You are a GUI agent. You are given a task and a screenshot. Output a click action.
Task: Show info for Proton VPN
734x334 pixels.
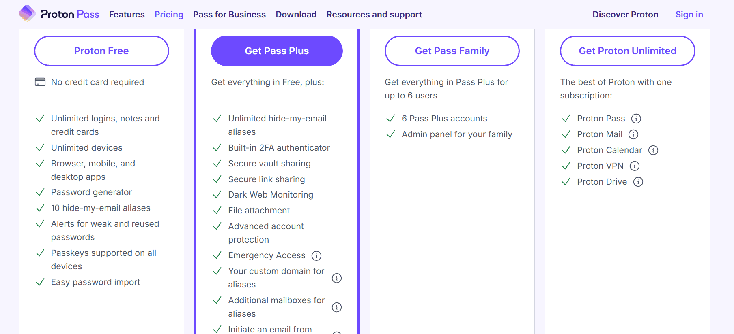(x=635, y=166)
